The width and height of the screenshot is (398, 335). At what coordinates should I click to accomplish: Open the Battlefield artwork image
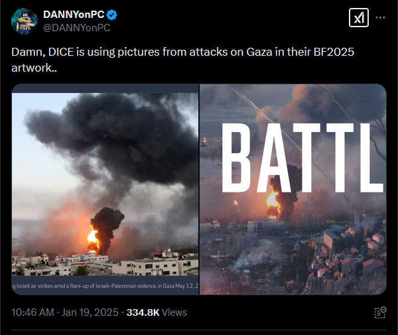[x=293, y=189]
